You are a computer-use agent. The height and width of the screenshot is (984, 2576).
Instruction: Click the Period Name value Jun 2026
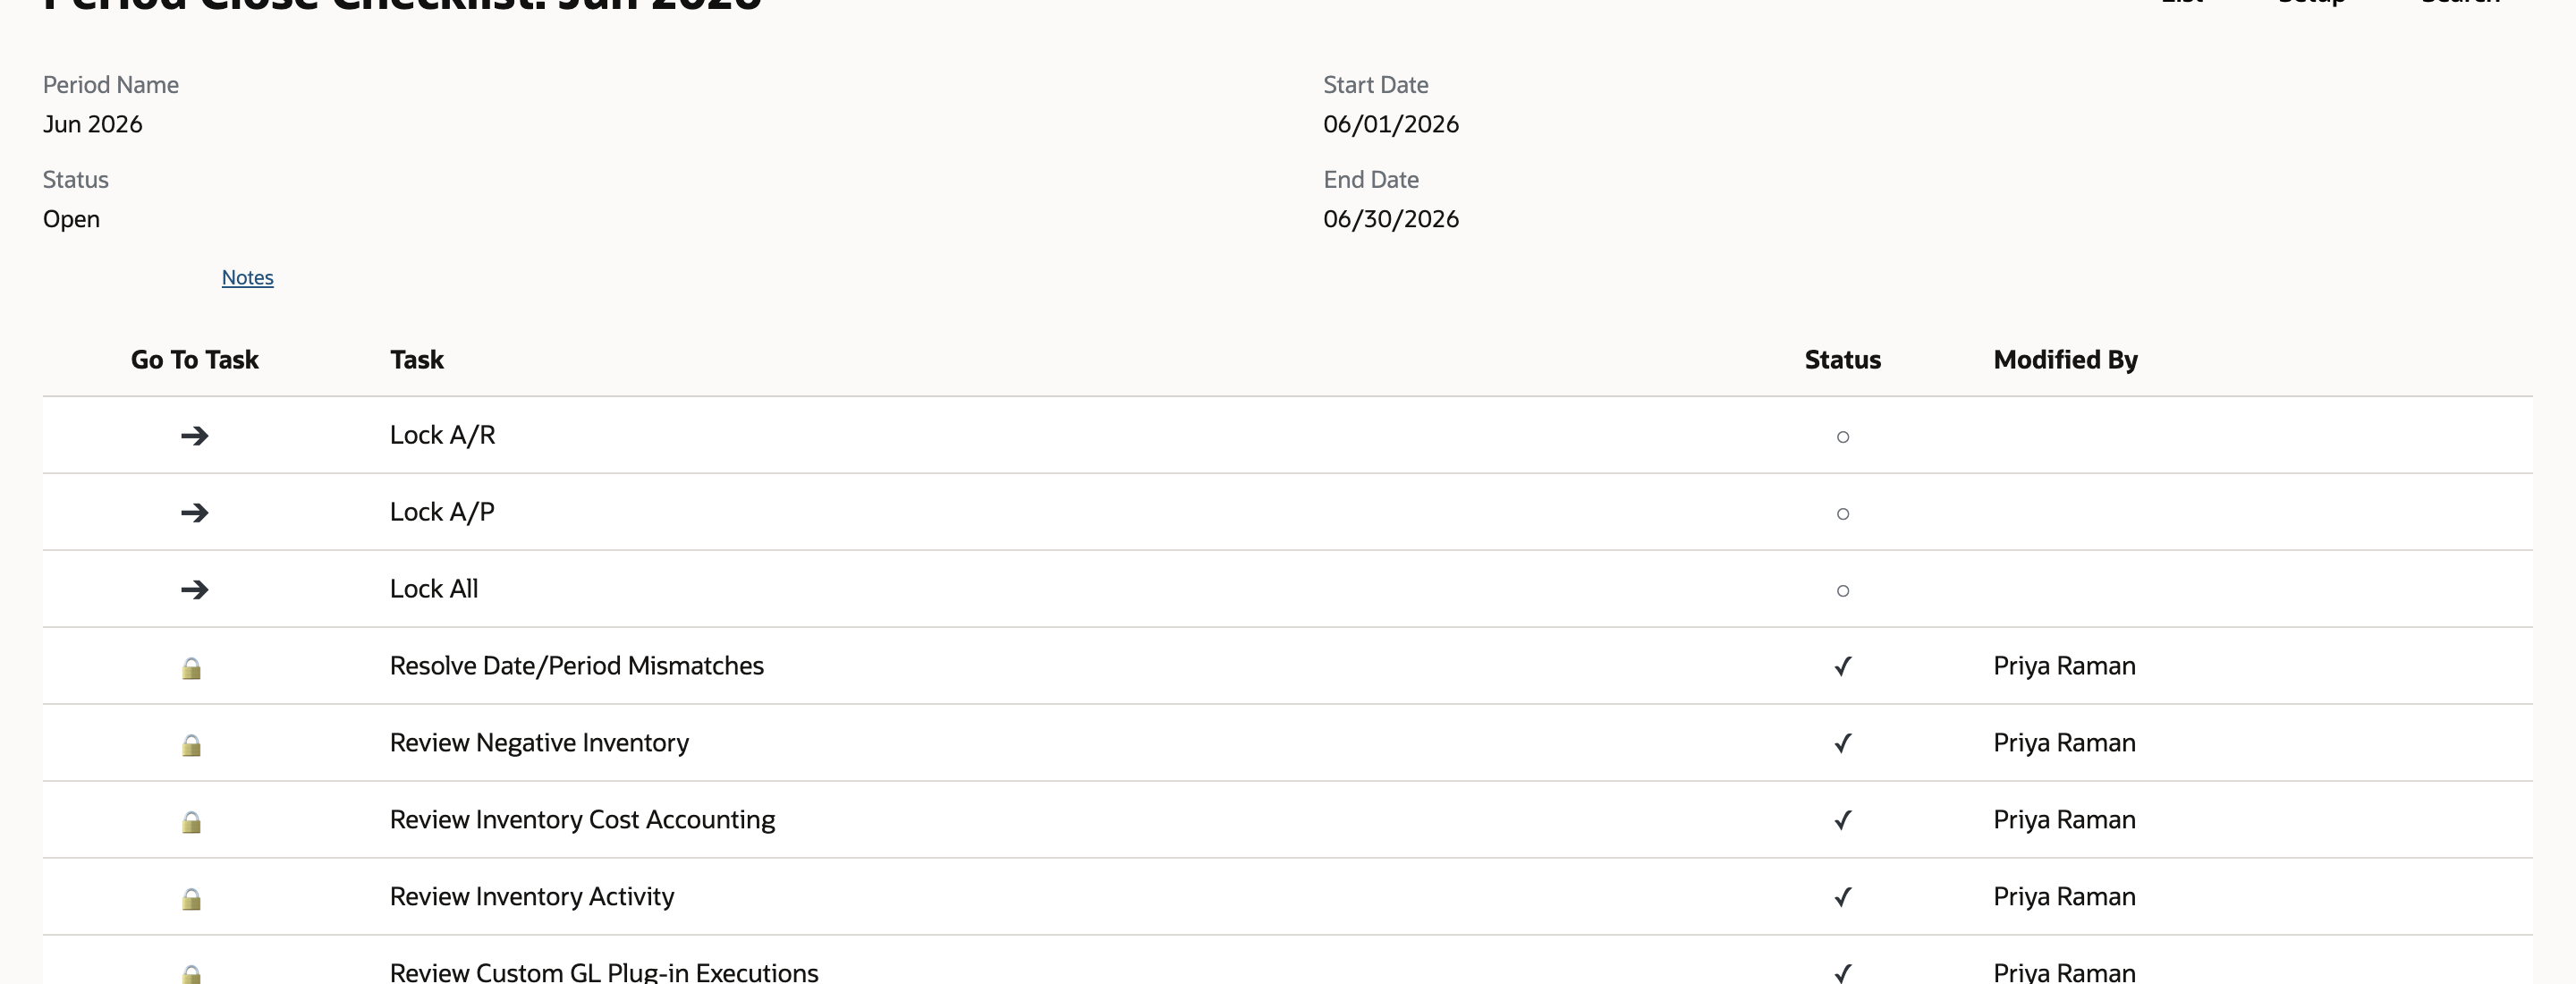click(92, 124)
